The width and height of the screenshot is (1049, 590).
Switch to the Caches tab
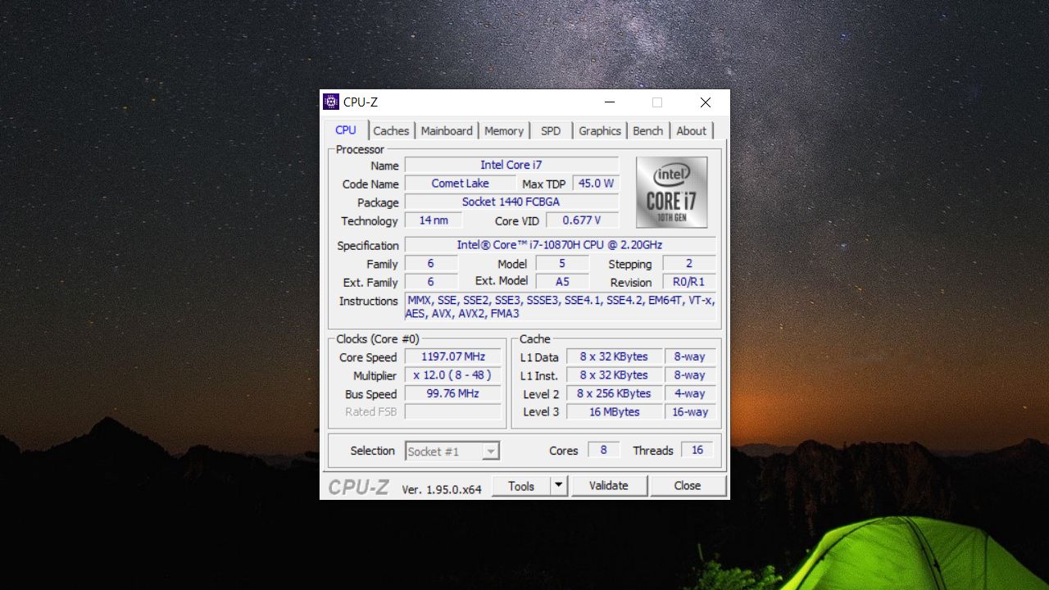(x=391, y=130)
